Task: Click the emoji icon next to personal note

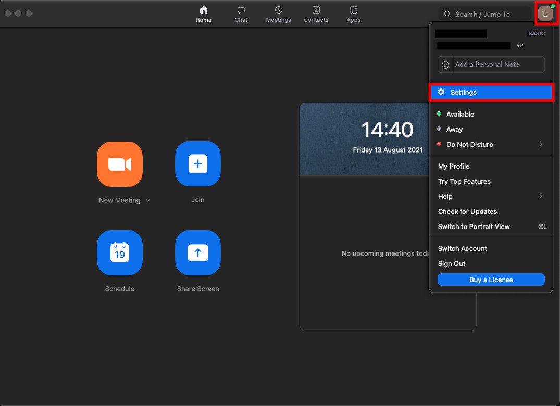Action: (445, 65)
